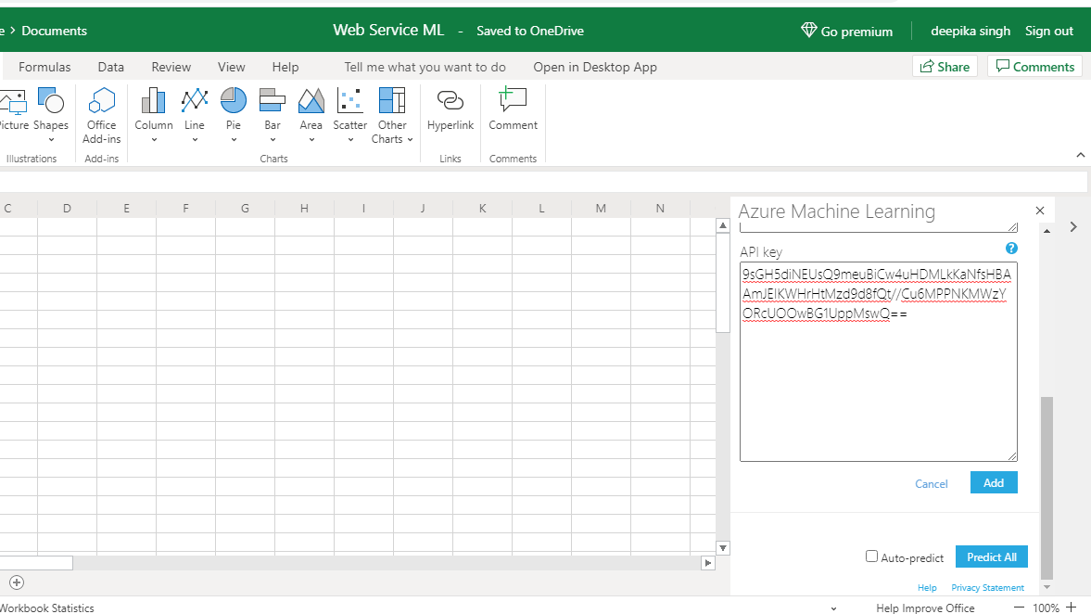Open the Shapes gallery

click(51, 115)
